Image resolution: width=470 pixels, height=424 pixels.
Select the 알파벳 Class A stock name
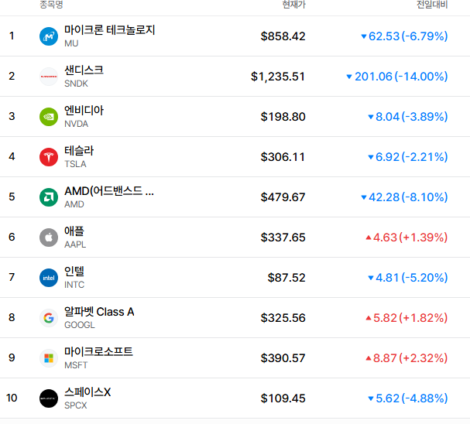coord(99,312)
